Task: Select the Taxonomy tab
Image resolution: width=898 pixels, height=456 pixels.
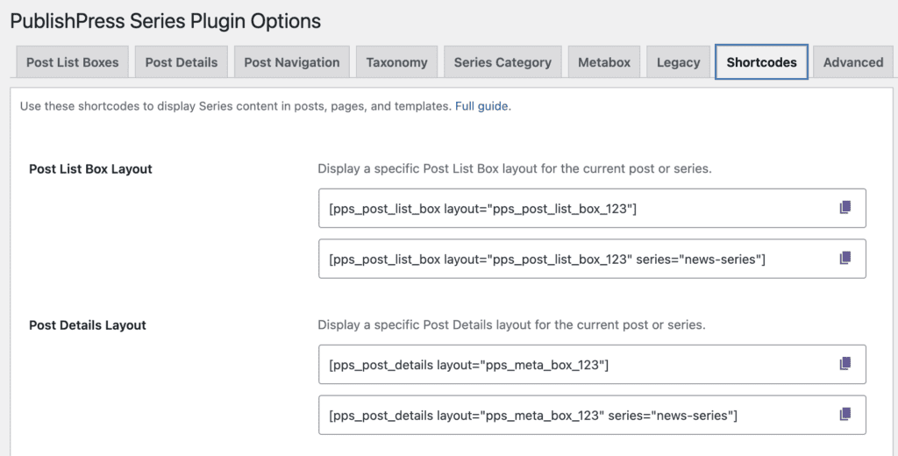Action: pyautogui.click(x=396, y=62)
